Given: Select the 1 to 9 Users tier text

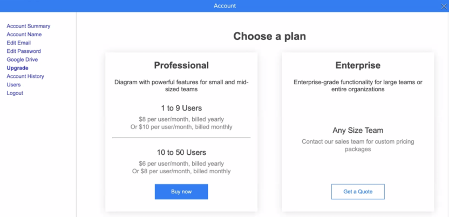Looking at the screenshot, I should pos(181,108).
